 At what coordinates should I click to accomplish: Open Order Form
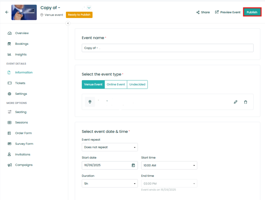pyautogui.click(x=23, y=133)
